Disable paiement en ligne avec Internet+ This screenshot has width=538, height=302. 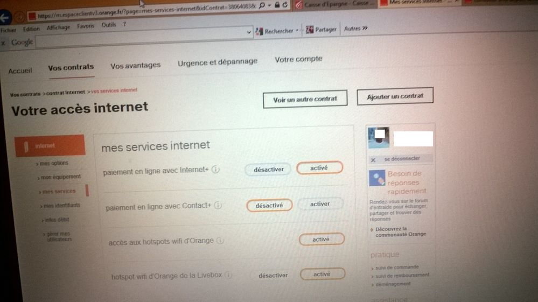[268, 170]
